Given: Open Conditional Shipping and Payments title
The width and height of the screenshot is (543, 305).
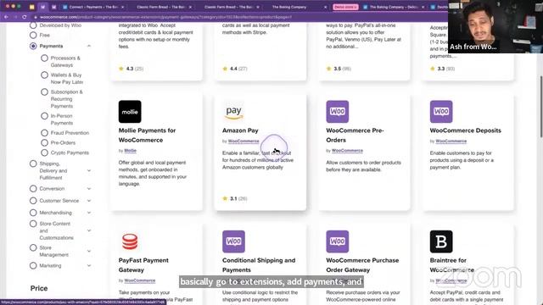Looking at the screenshot, I should pos(259,265).
